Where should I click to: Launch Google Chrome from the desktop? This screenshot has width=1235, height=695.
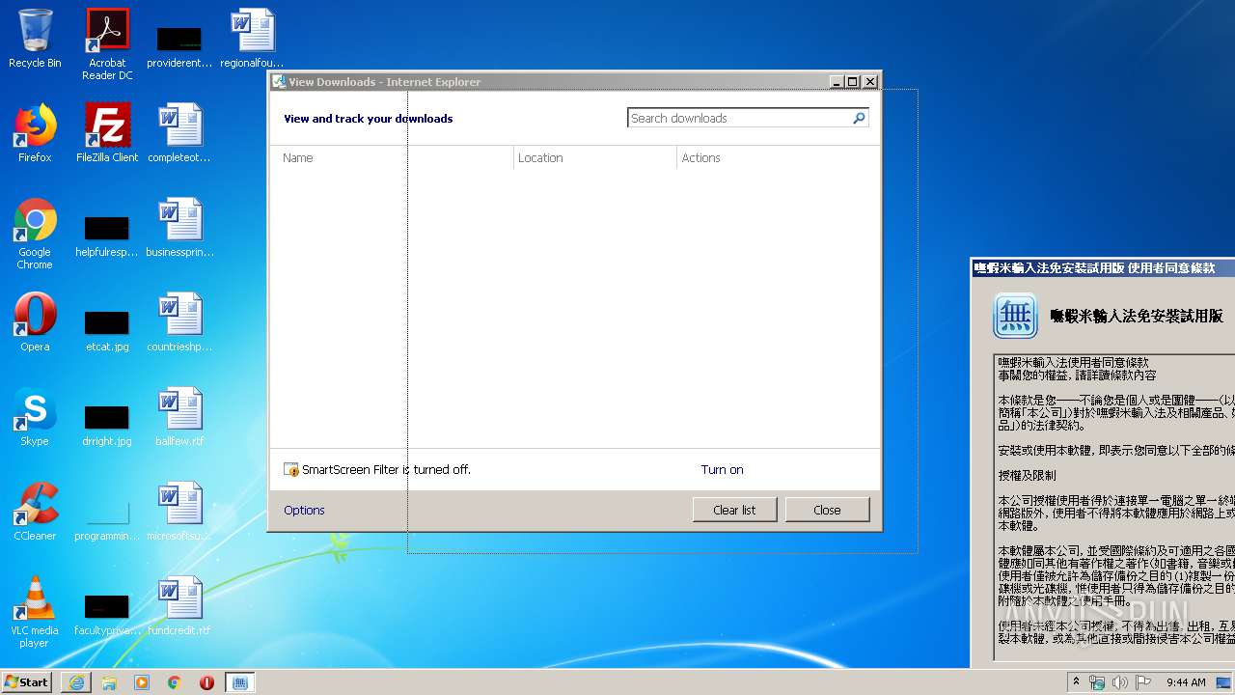(35, 234)
